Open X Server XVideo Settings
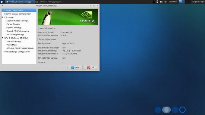205x115 pixels. pos(17,21)
